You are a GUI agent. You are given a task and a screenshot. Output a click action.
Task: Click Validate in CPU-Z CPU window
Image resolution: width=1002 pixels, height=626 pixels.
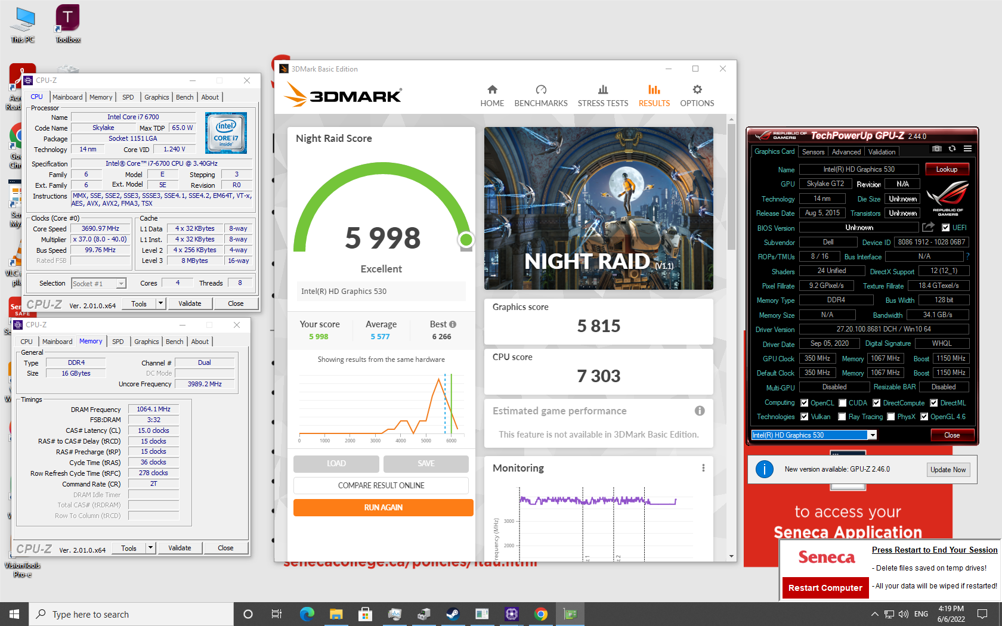pos(190,303)
